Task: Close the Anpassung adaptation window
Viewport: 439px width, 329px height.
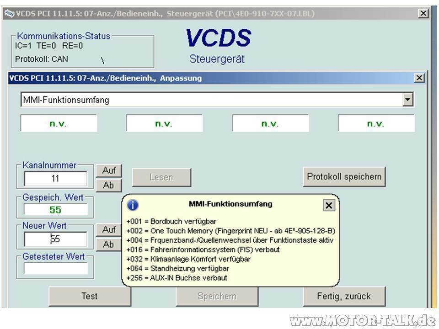Action: click(x=419, y=78)
